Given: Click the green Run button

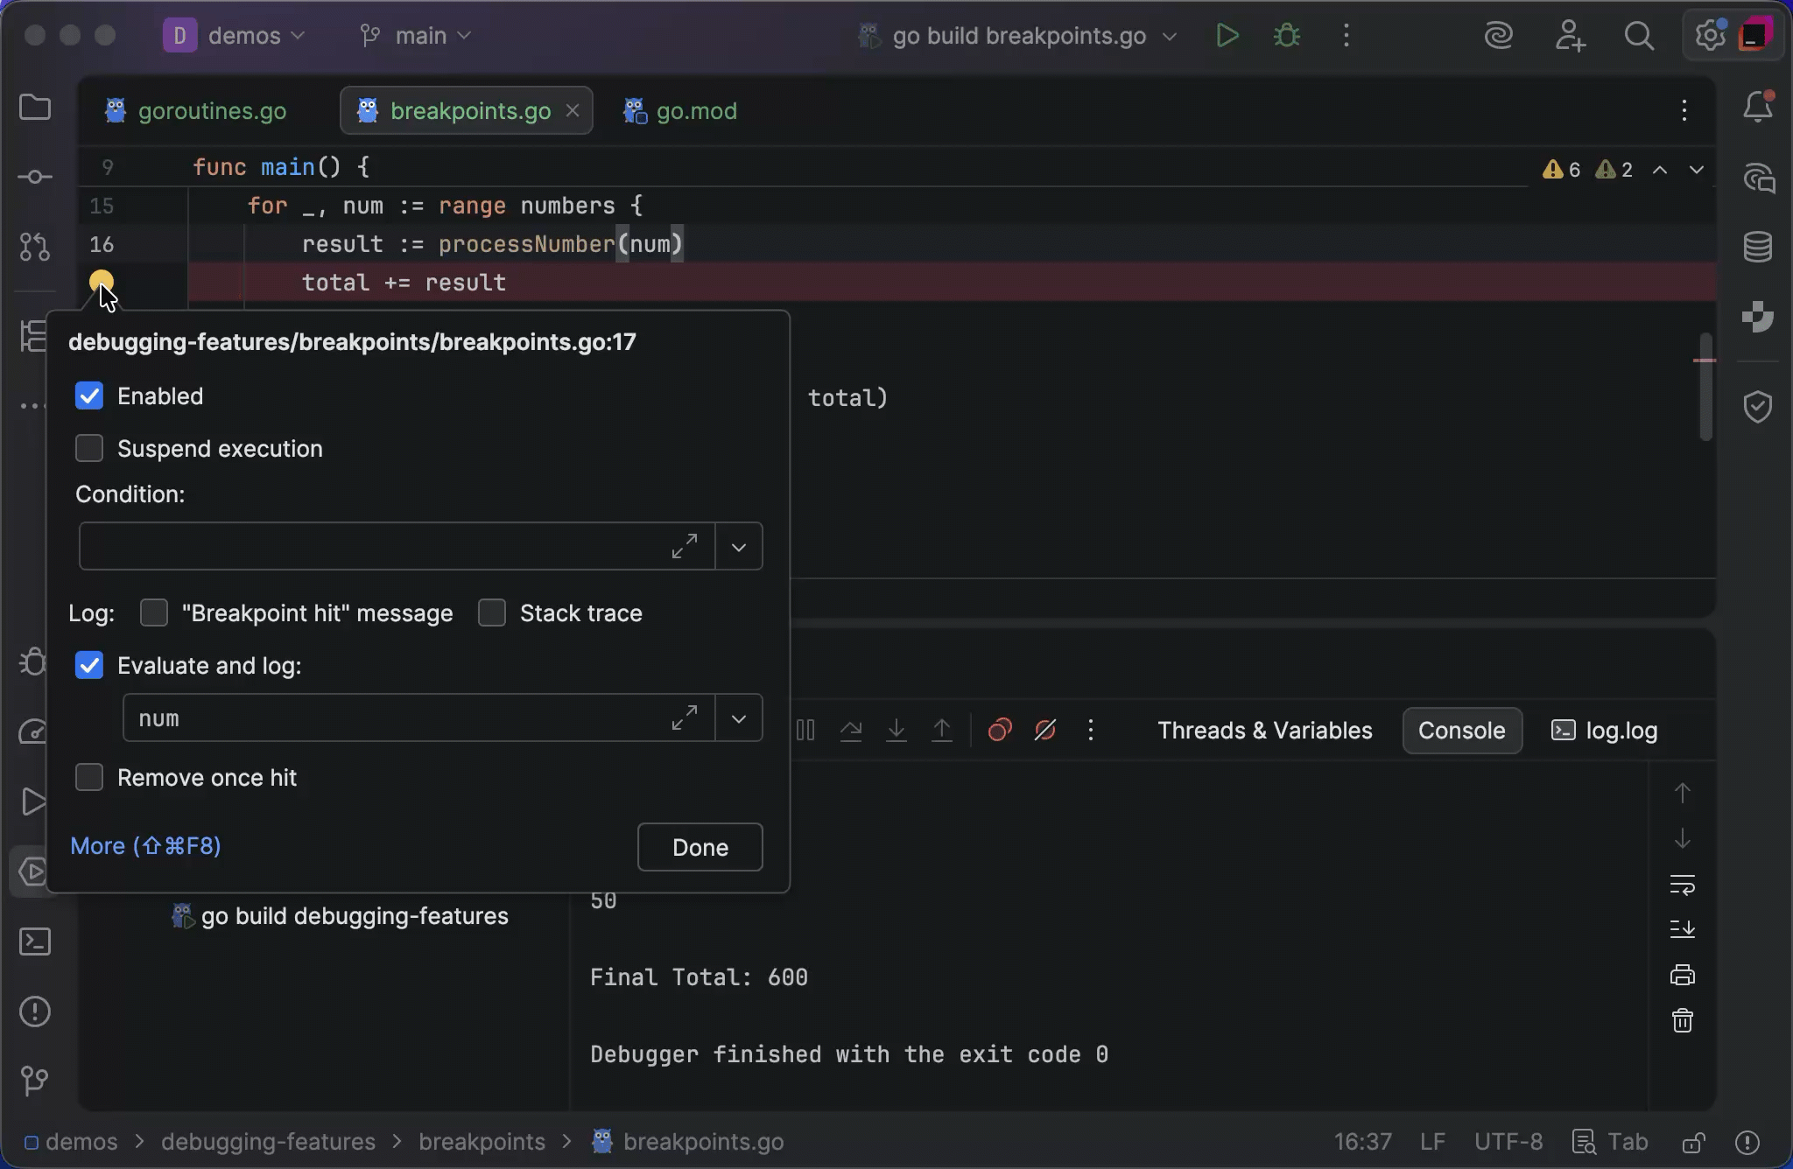Looking at the screenshot, I should [1227, 36].
